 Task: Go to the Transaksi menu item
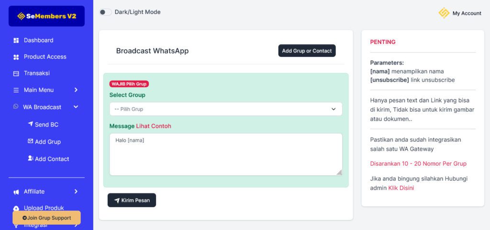pos(36,73)
